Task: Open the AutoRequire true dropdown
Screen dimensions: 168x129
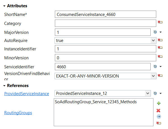Action: [153, 41]
